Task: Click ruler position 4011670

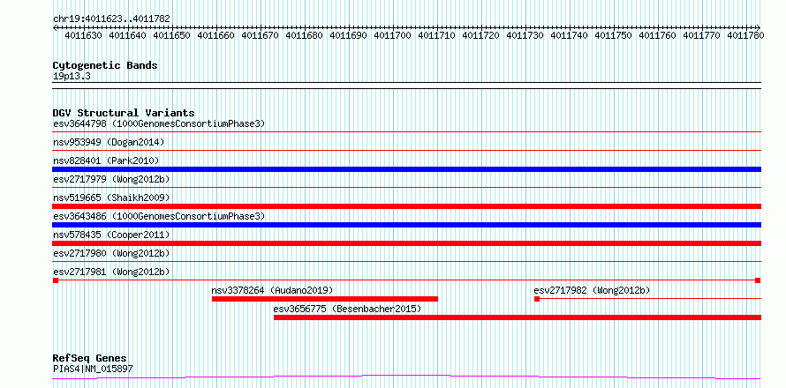Action: point(261,35)
